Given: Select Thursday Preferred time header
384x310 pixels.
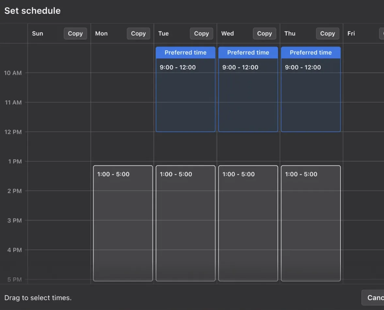Looking at the screenshot, I should click(x=311, y=52).
